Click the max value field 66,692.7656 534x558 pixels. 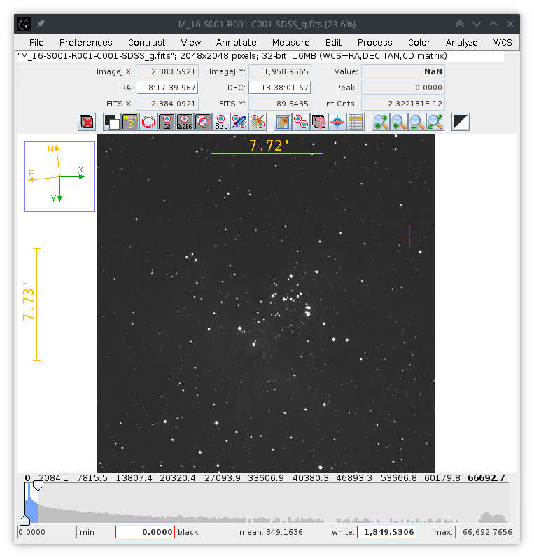484,532
